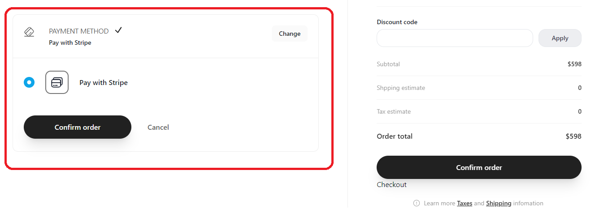Focus the Discount code input field
The height and width of the screenshot is (221, 595).
click(455, 38)
